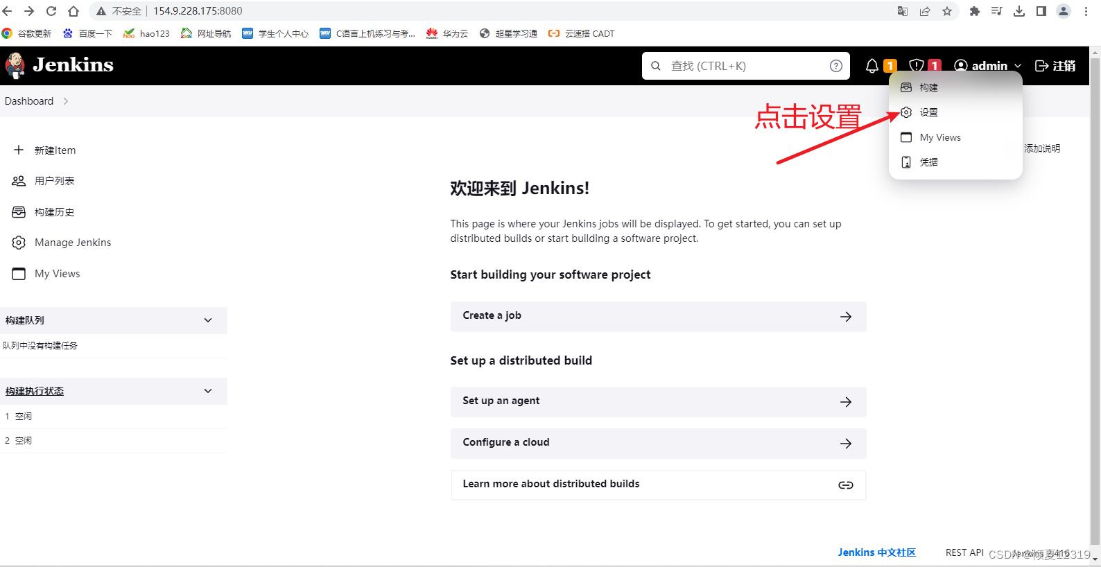Click the logout arrow icon
This screenshot has height=567, width=1101.
(1041, 66)
